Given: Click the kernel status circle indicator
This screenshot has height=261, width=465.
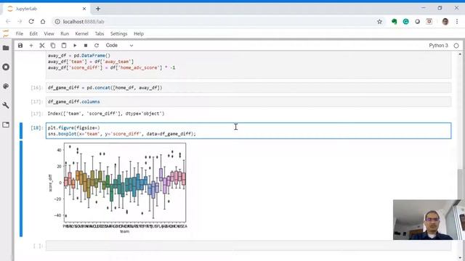Looking at the screenshot, I should pyautogui.click(x=456, y=46).
